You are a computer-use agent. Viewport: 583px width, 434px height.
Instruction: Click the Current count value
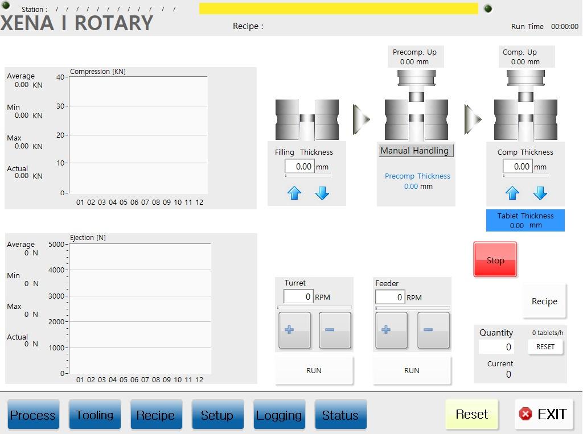point(508,374)
